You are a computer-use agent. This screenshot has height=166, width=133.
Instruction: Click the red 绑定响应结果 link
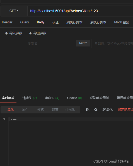click(125, 110)
